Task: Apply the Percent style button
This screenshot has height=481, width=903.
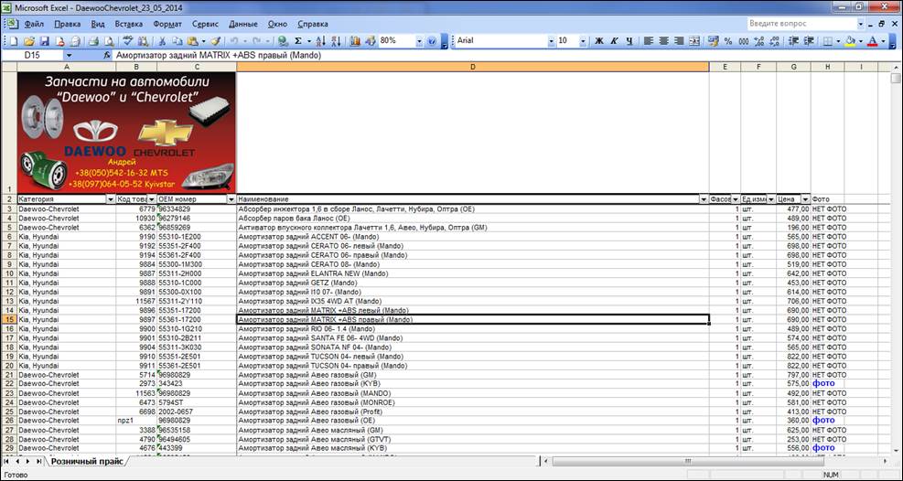Action: (728, 41)
